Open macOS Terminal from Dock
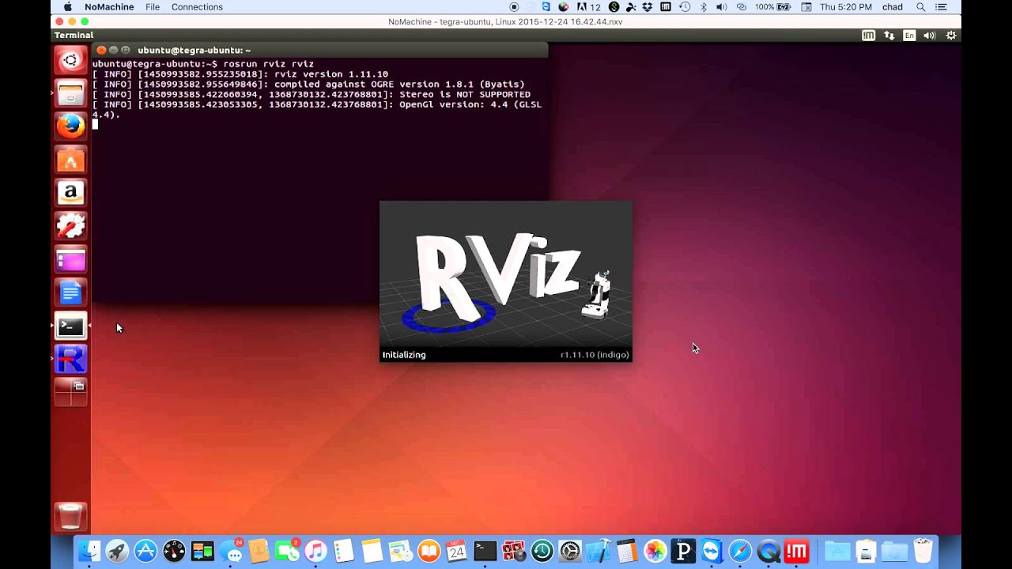1012x569 pixels. point(485,551)
